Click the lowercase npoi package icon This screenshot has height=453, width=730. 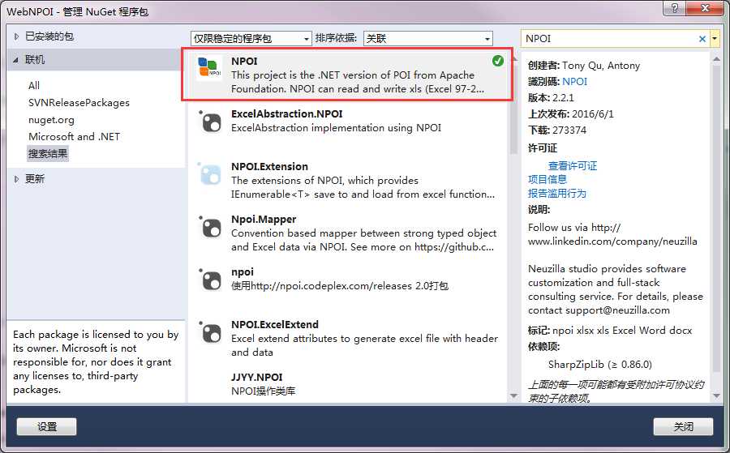point(210,280)
